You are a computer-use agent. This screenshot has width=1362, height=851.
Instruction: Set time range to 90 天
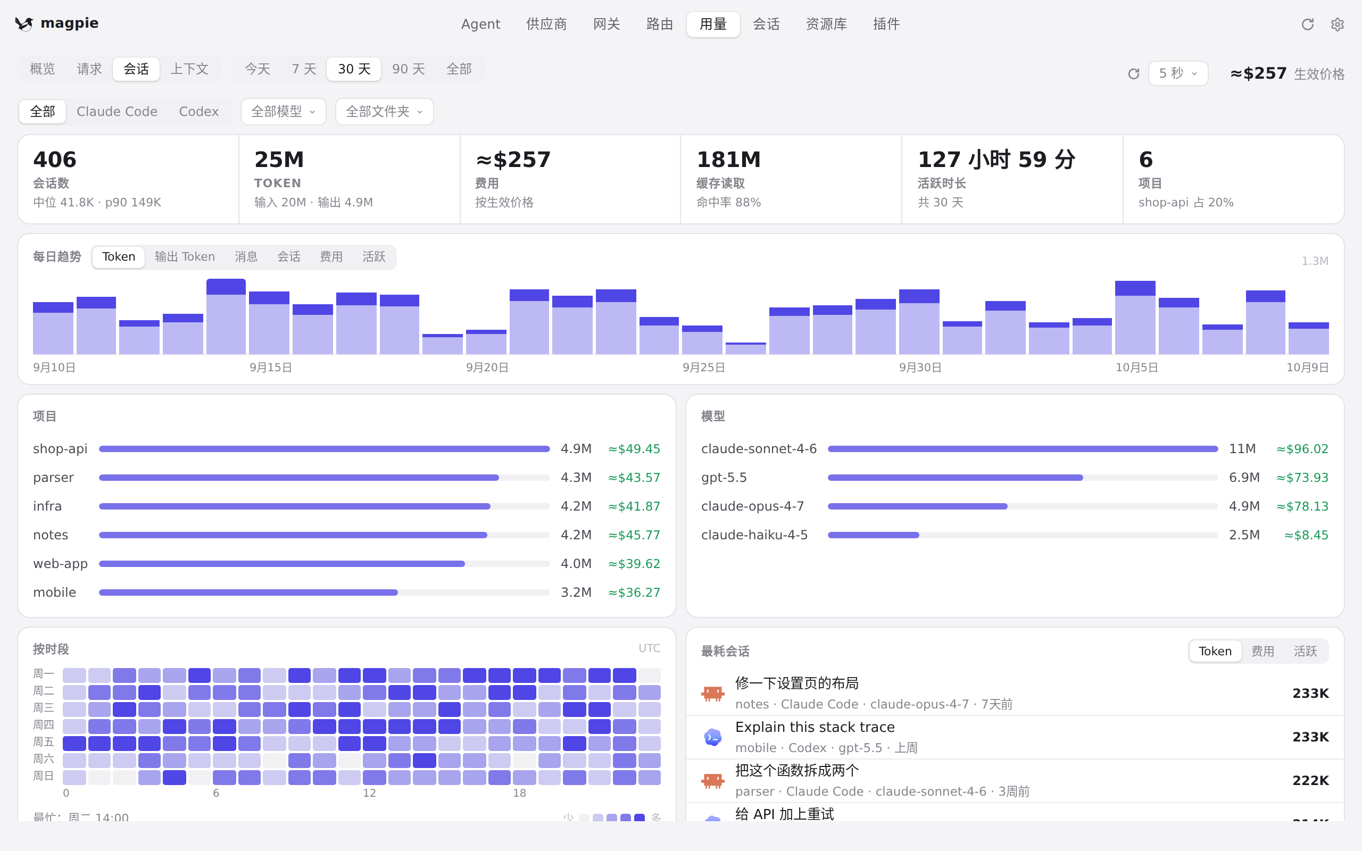coord(409,69)
